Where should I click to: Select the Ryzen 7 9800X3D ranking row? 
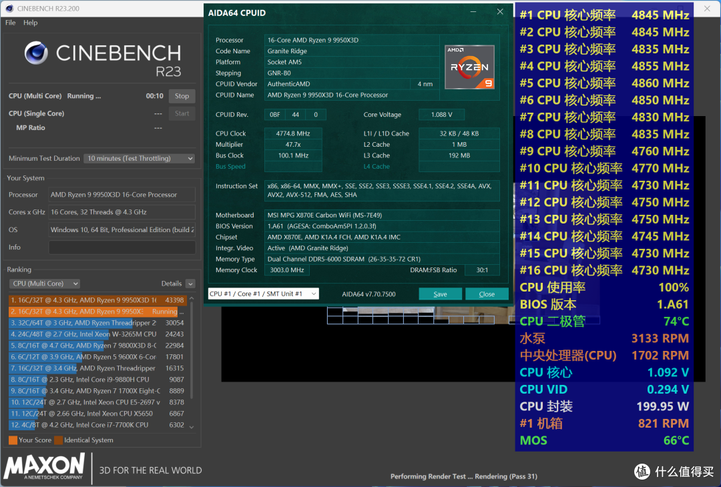(97, 346)
